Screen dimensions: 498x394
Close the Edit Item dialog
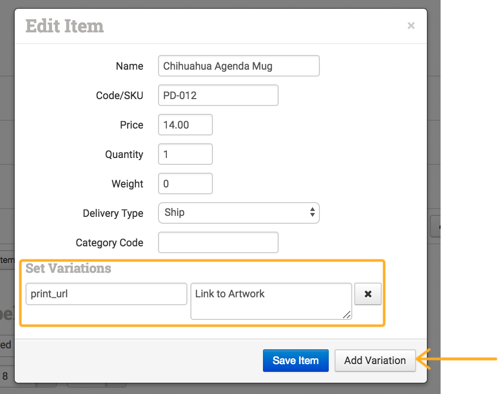[411, 26]
